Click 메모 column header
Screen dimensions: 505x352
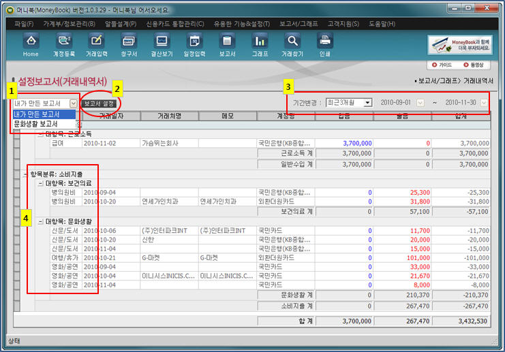coord(228,116)
